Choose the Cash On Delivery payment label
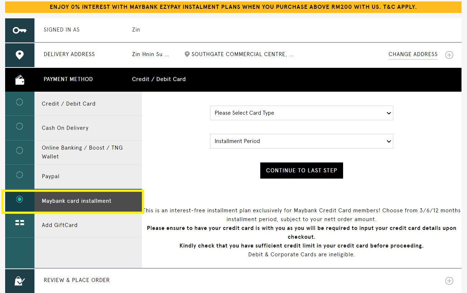Screen dimensions: 467x293 [x=65, y=128]
